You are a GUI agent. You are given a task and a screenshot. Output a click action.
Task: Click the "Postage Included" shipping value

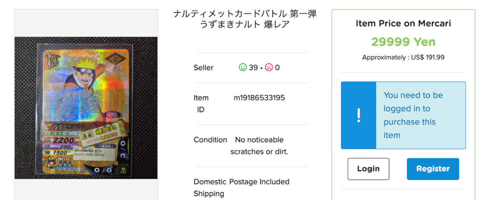(x=259, y=182)
